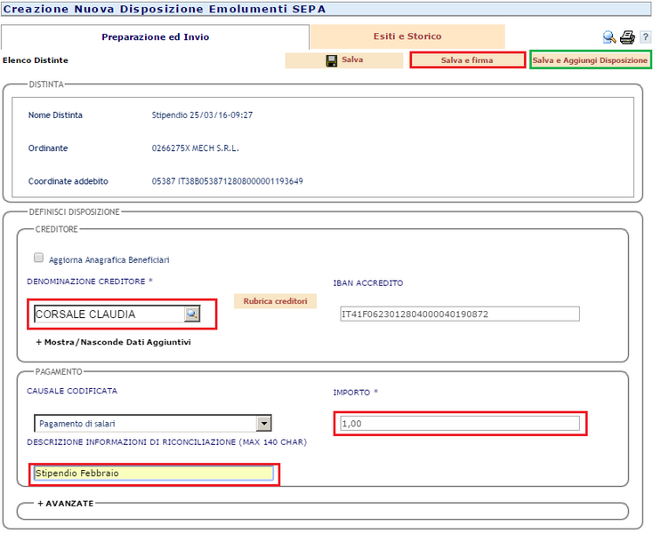
Task: Focus the IBAN Accredito field
Action: click(x=459, y=314)
